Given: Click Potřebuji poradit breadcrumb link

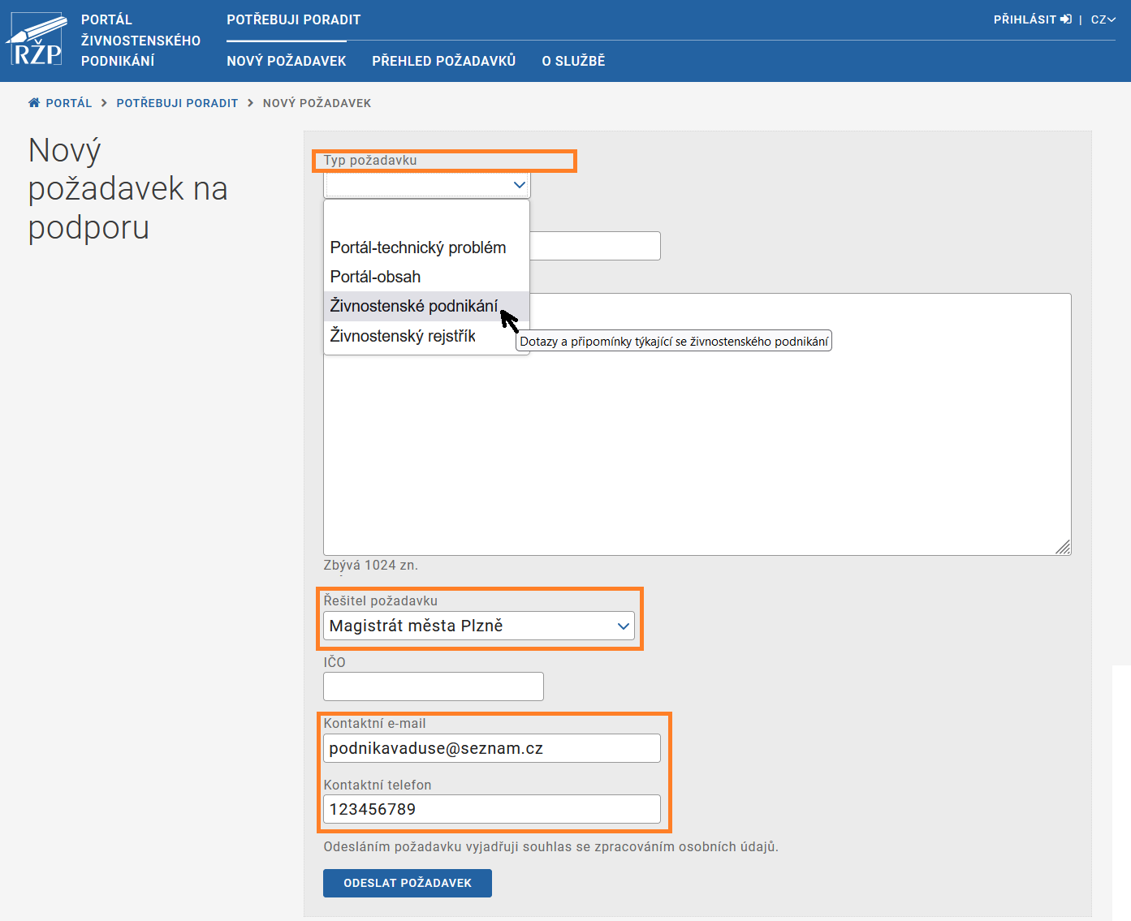Looking at the screenshot, I should click(x=177, y=103).
